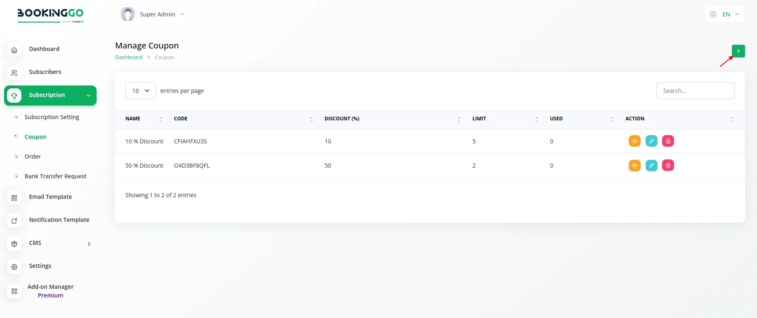Go to Bank Transfer Request page
The height and width of the screenshot is (318, 757).
[55, 176]
